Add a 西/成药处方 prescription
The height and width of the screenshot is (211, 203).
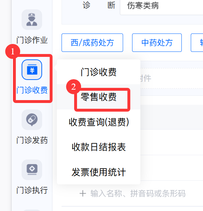pos(92,42)
